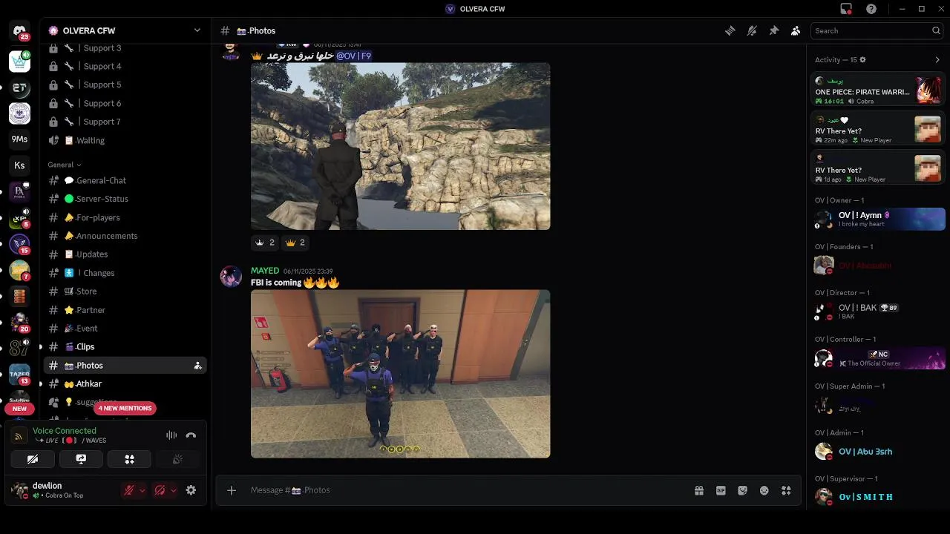Viewport: 950px width, 534px height.
Task: Switch to the Server-Status channel
Action: click(x=124, y=199)
